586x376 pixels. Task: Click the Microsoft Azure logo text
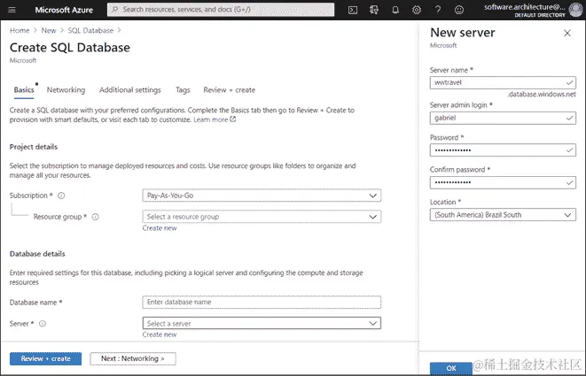click(x=64, y=10)
